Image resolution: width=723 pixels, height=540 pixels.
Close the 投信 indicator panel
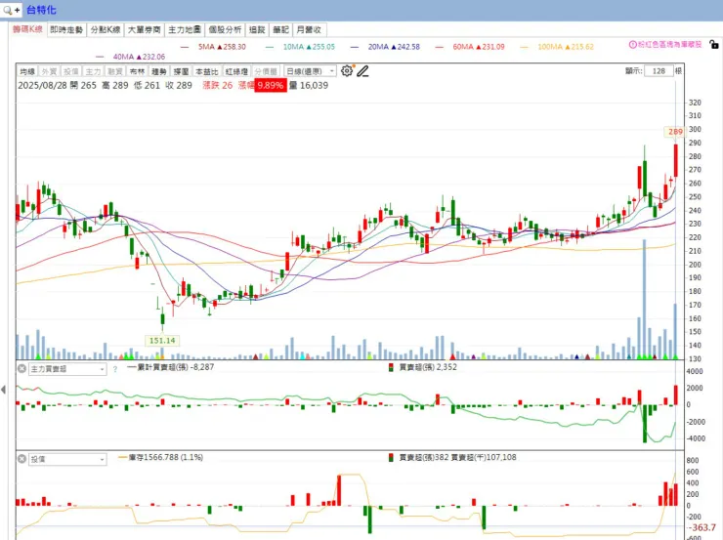click(x=21, y=459)
